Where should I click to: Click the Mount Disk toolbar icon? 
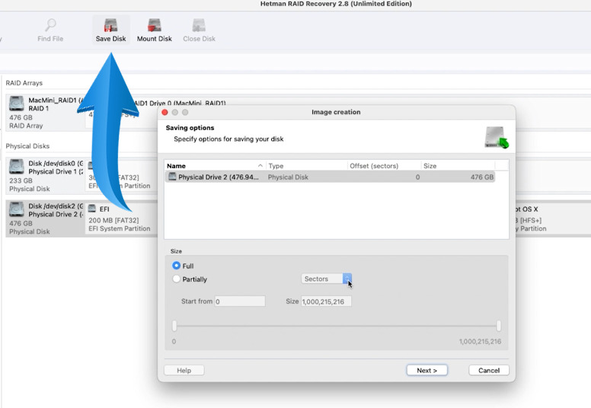[154, 26]
